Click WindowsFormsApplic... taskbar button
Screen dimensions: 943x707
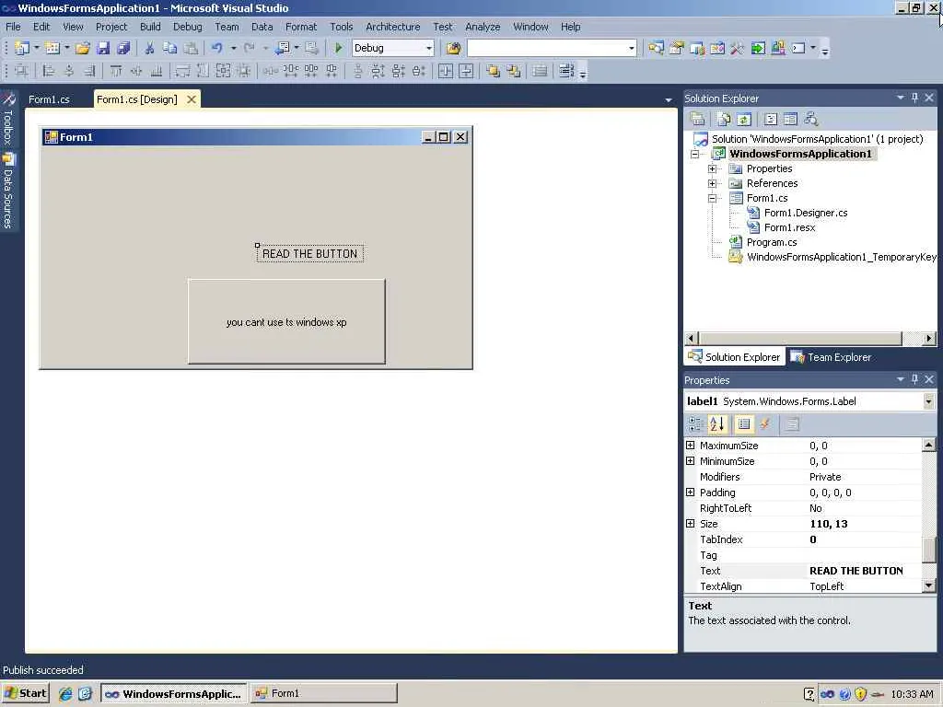pos(173,693)
